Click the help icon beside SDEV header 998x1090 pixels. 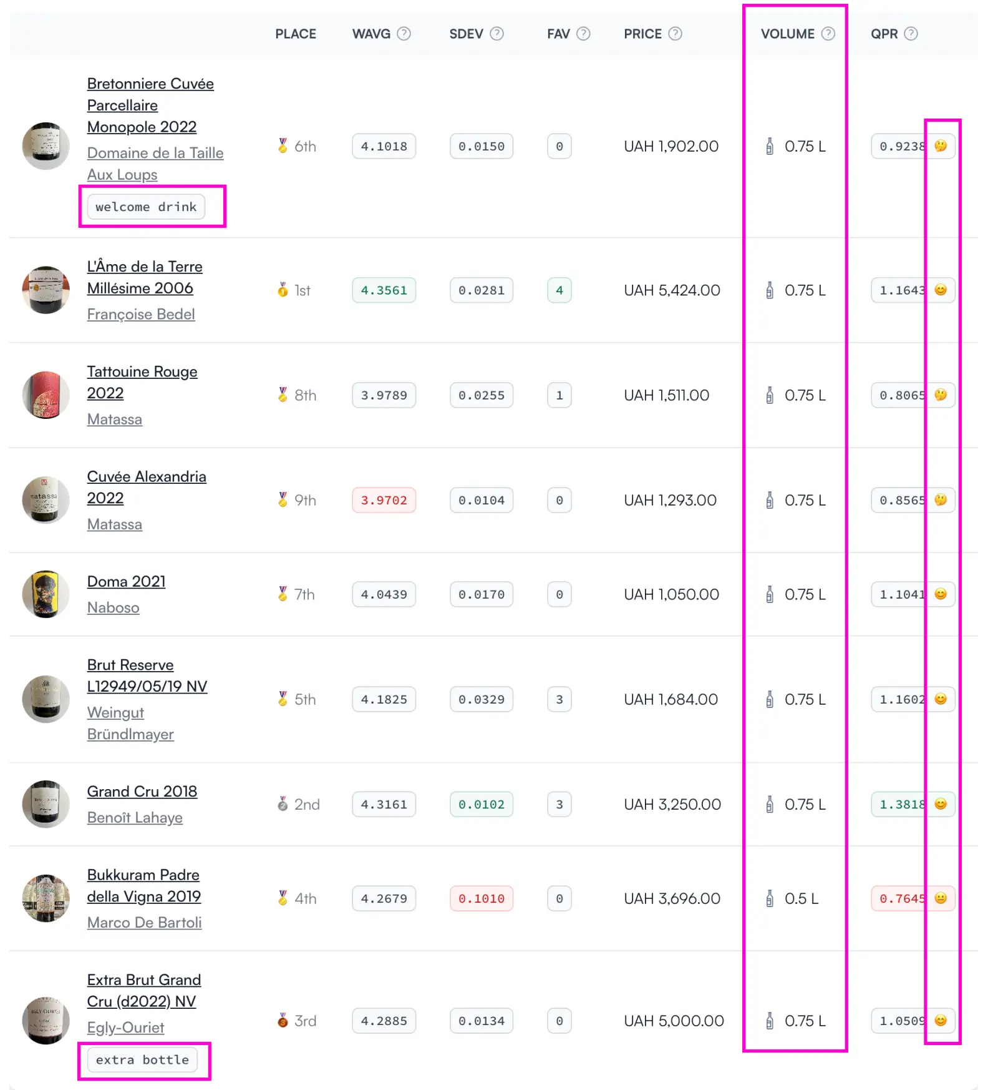(497, 34)
